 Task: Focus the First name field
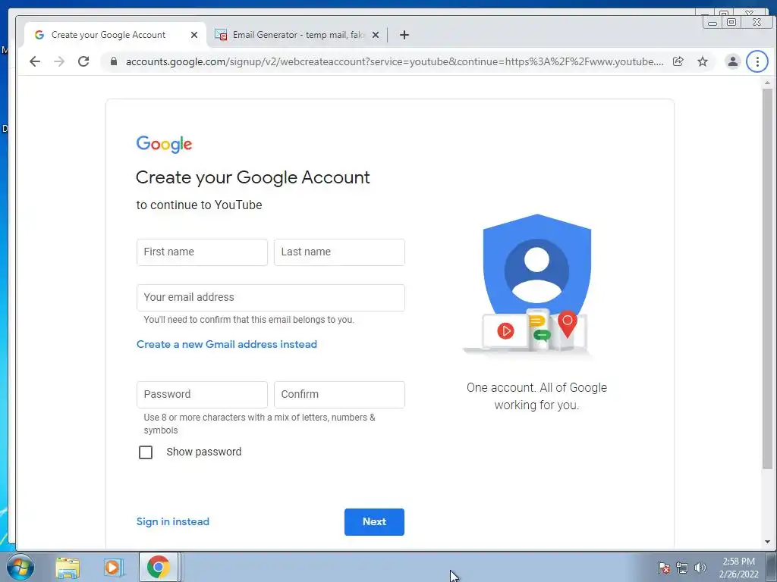(202, 252)
